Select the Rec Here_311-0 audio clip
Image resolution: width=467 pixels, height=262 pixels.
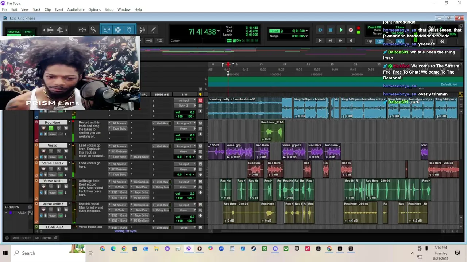[x=272, y=131]
